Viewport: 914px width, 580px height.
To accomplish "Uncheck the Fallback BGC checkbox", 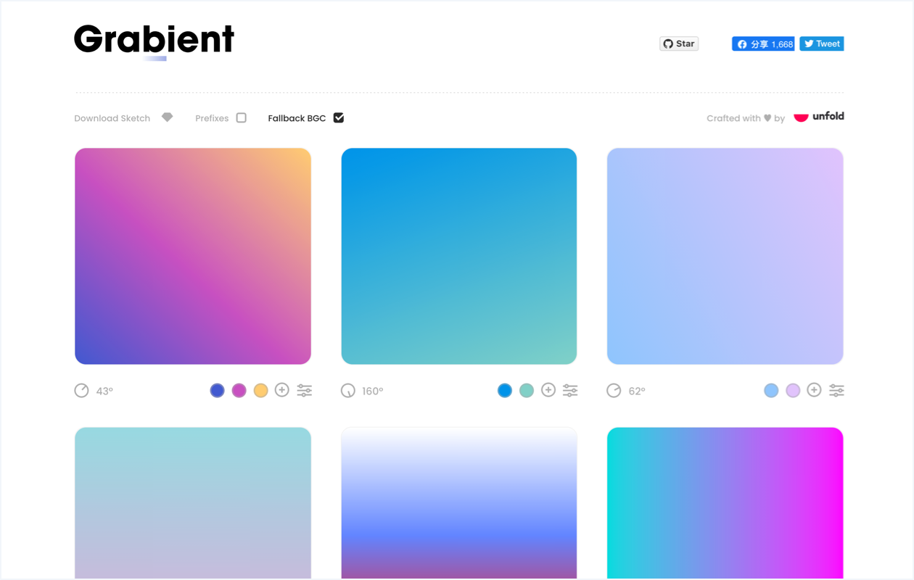I will tap(339, 117).
